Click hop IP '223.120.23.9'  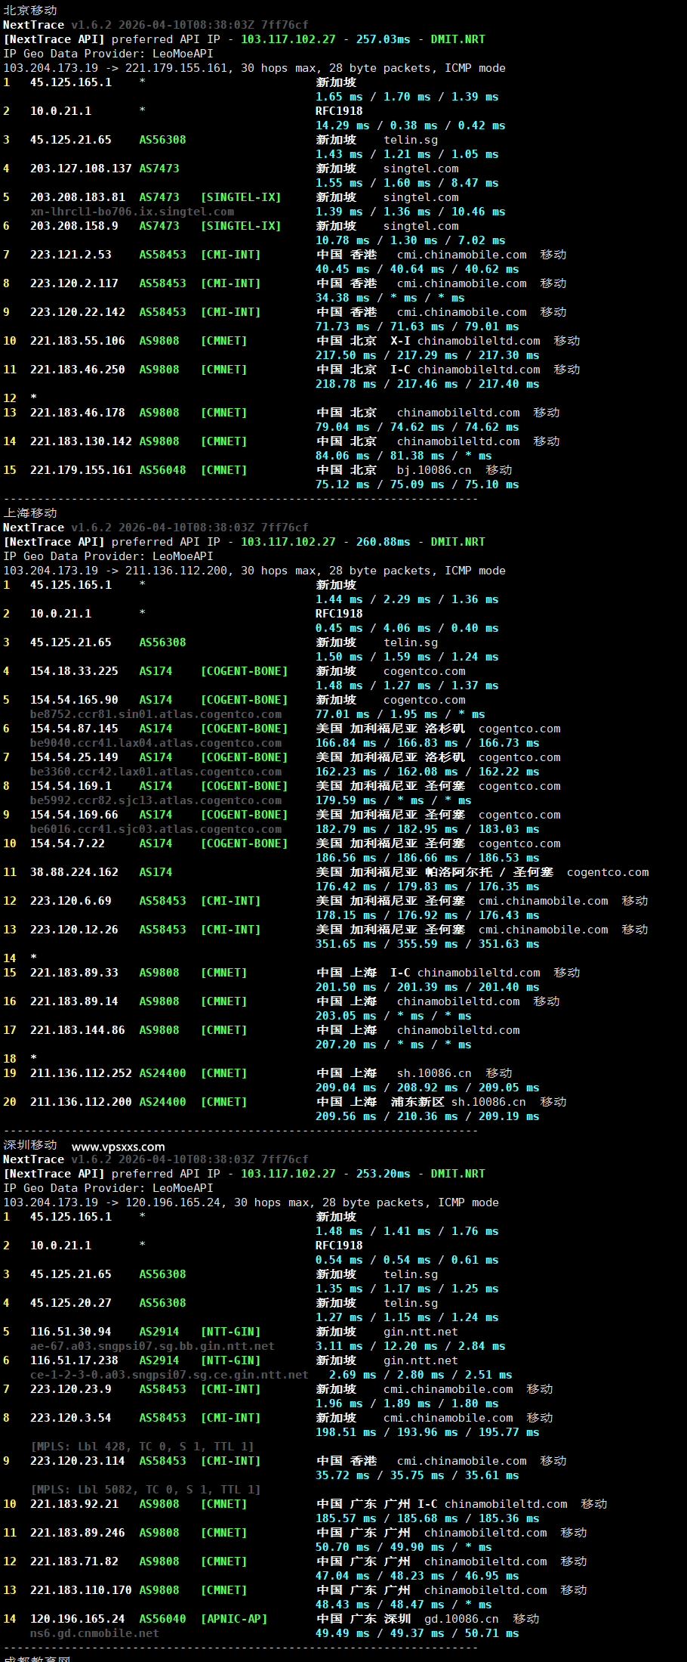71,1389
